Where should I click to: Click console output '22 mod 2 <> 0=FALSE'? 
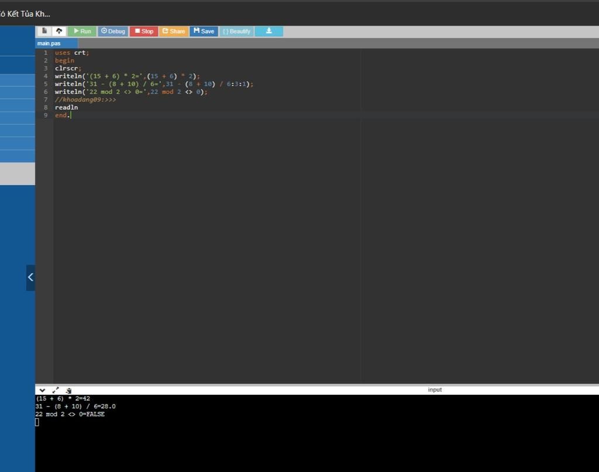point(70,414)
